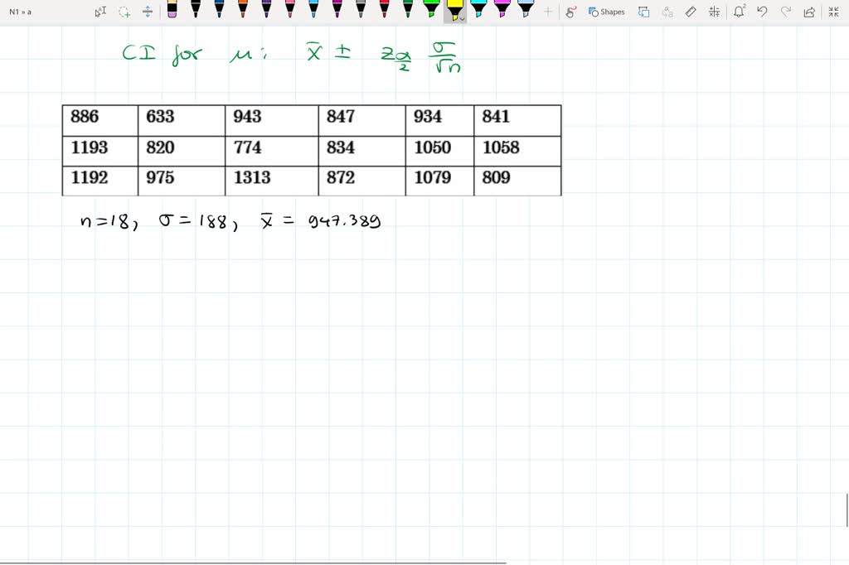Click the vertical scrollbar thumb

coord(847,509)
